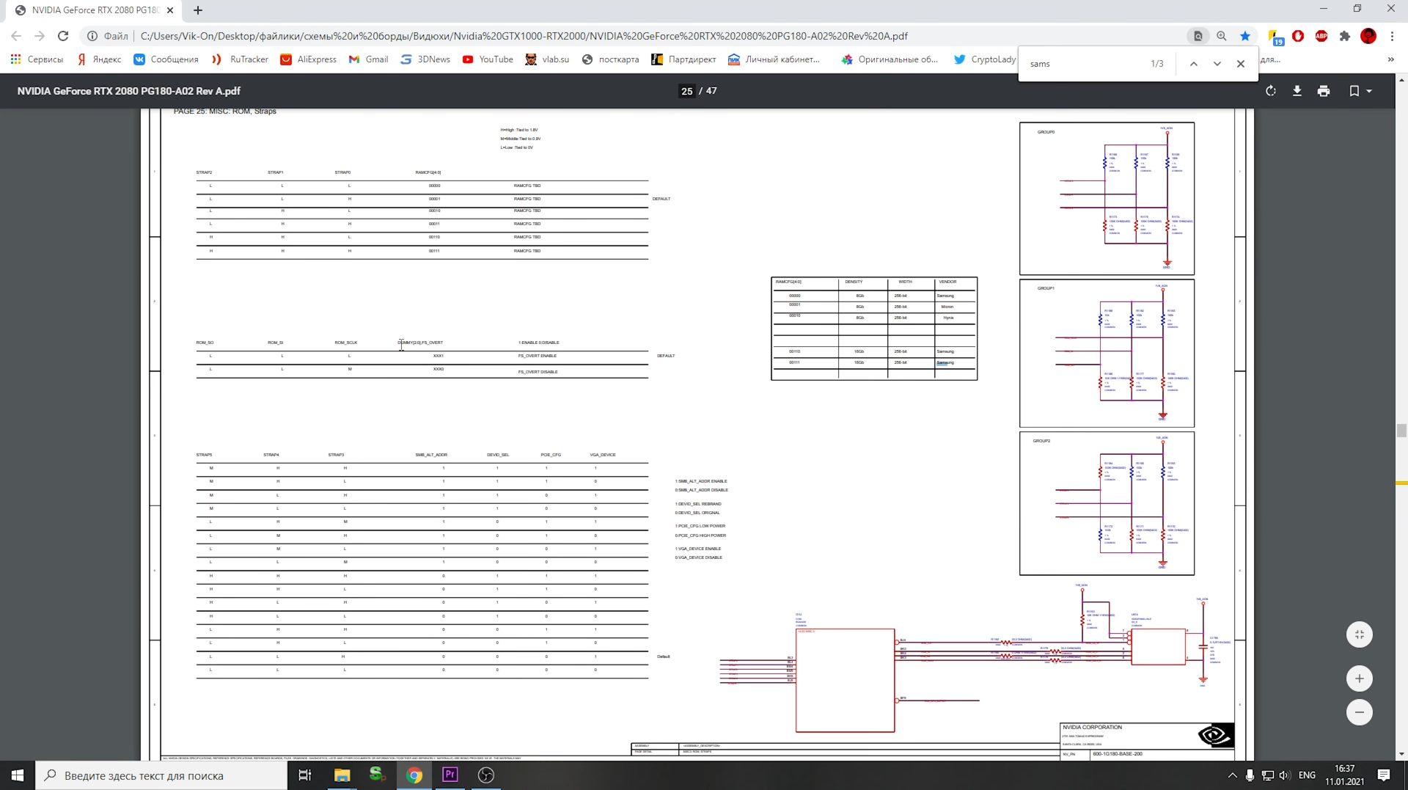Open the YouTube bookmark

[x=488, y=59]
